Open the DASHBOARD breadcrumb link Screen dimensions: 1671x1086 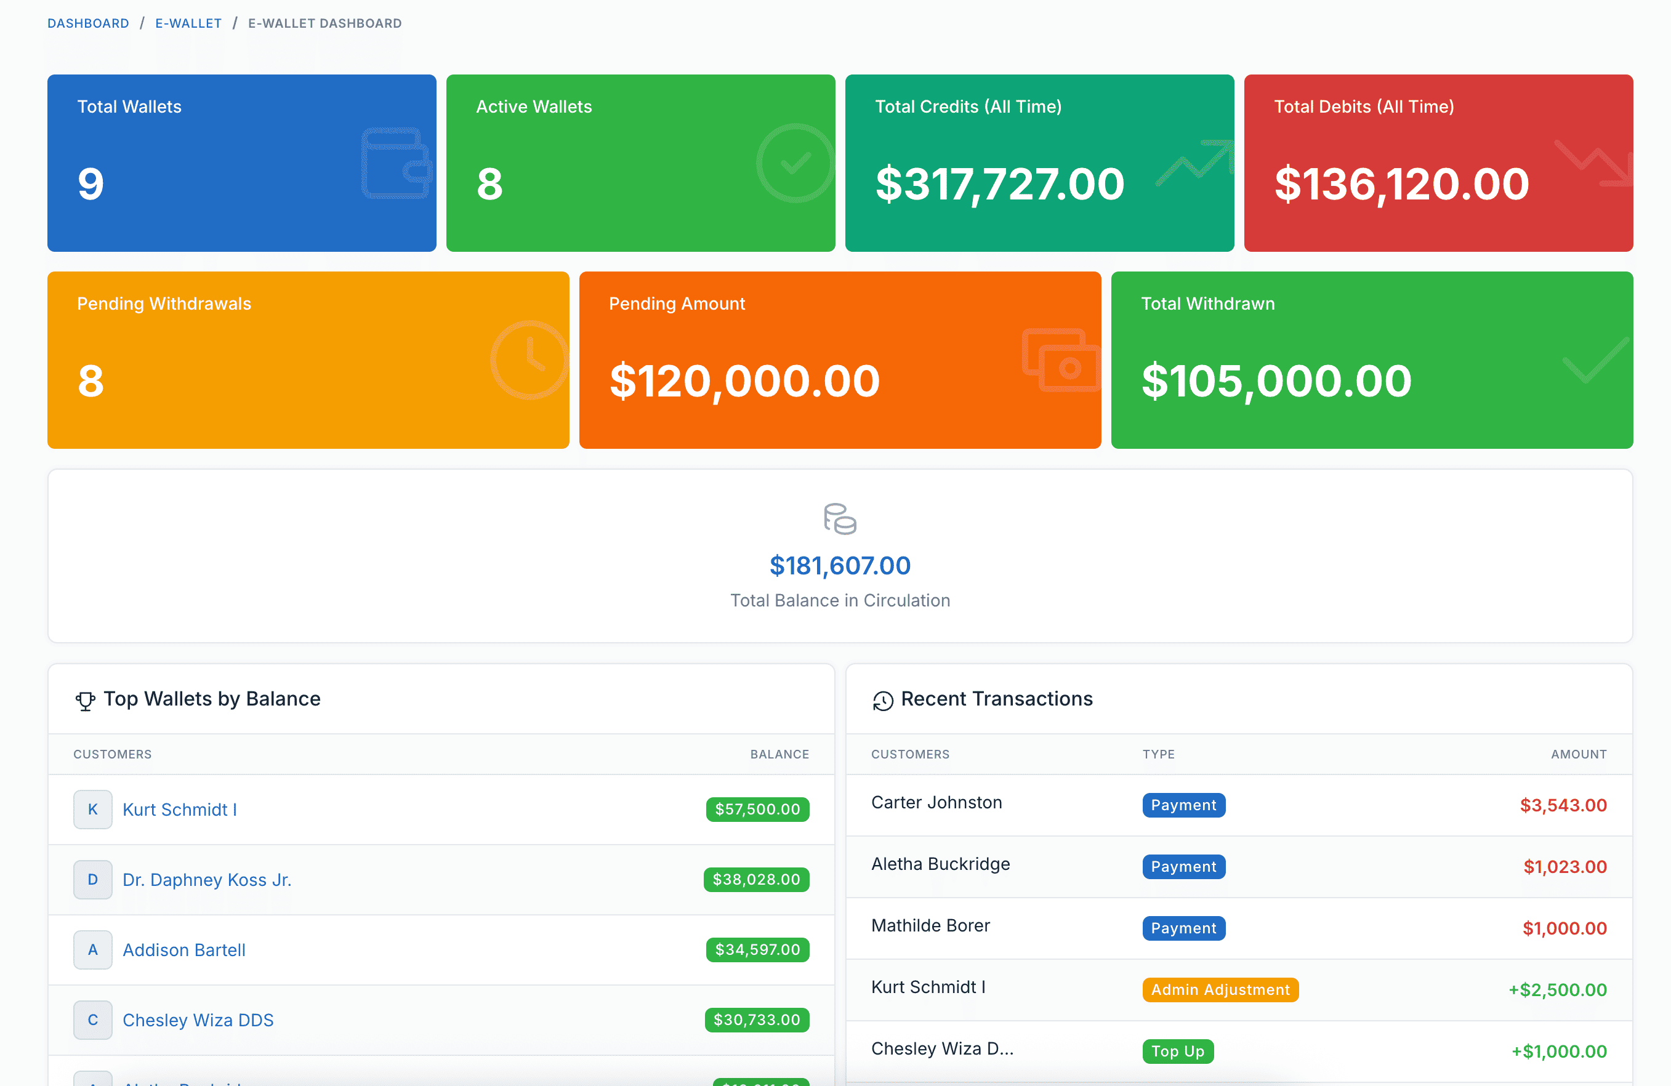click(88, 23)
